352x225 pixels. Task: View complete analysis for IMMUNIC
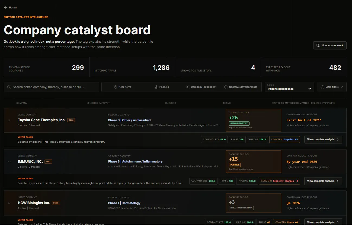pos(323,181)
